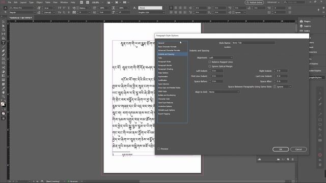Click the Space After input field
Image resolution: width=326 pixels, height=183 pixels.
click(x=282, y=81)
